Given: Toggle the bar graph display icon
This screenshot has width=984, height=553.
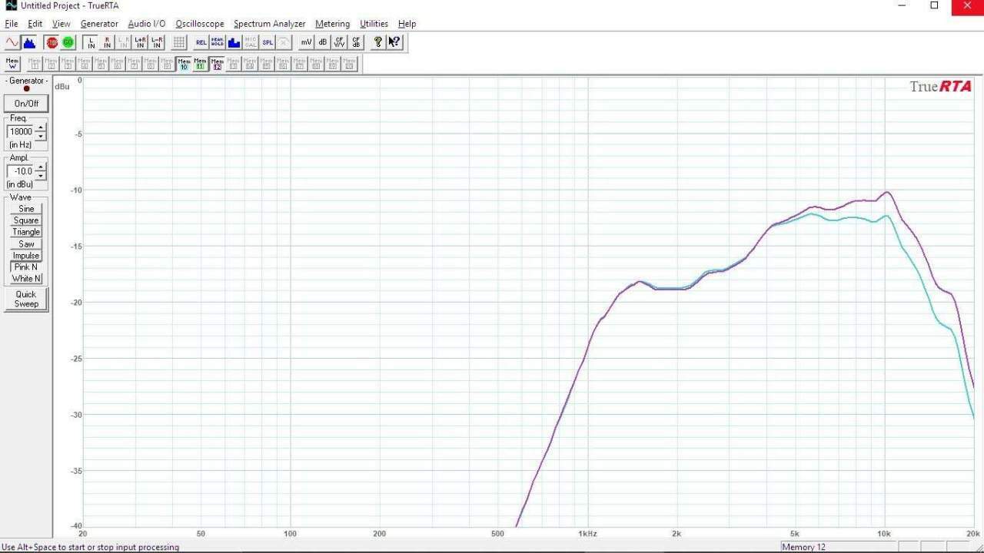Looking at the screenshot, I should click(x=234, y=42).
